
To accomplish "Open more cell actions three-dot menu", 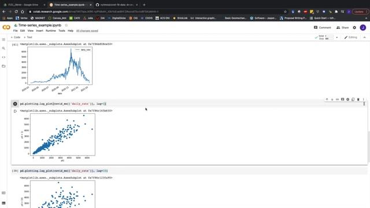I will [x=364, y=99].
